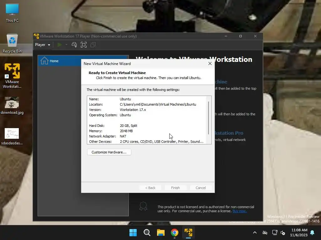Click OneDrive cloud tray icon
Viewport: 321px width, 240px height.
[x=265, y=232]
